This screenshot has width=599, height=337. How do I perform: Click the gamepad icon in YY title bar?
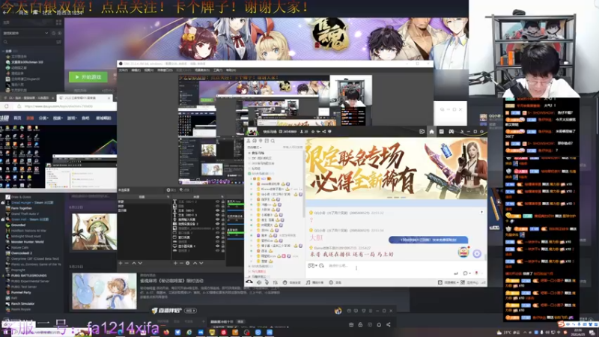[x=451, y=132]
